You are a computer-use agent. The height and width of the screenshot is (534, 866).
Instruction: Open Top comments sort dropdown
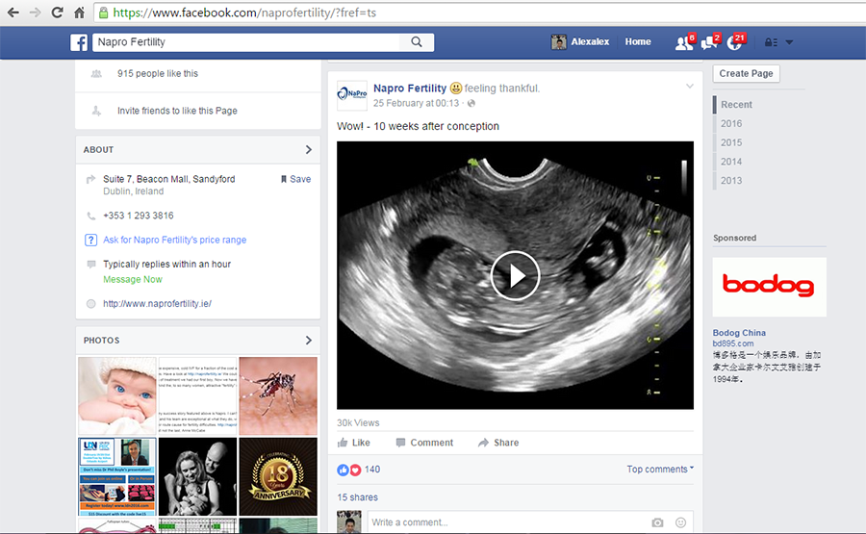(x=660, y=469)
